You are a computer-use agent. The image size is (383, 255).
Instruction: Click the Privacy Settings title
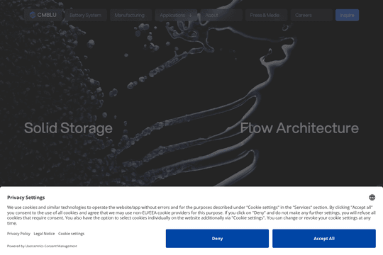point(26,198)
